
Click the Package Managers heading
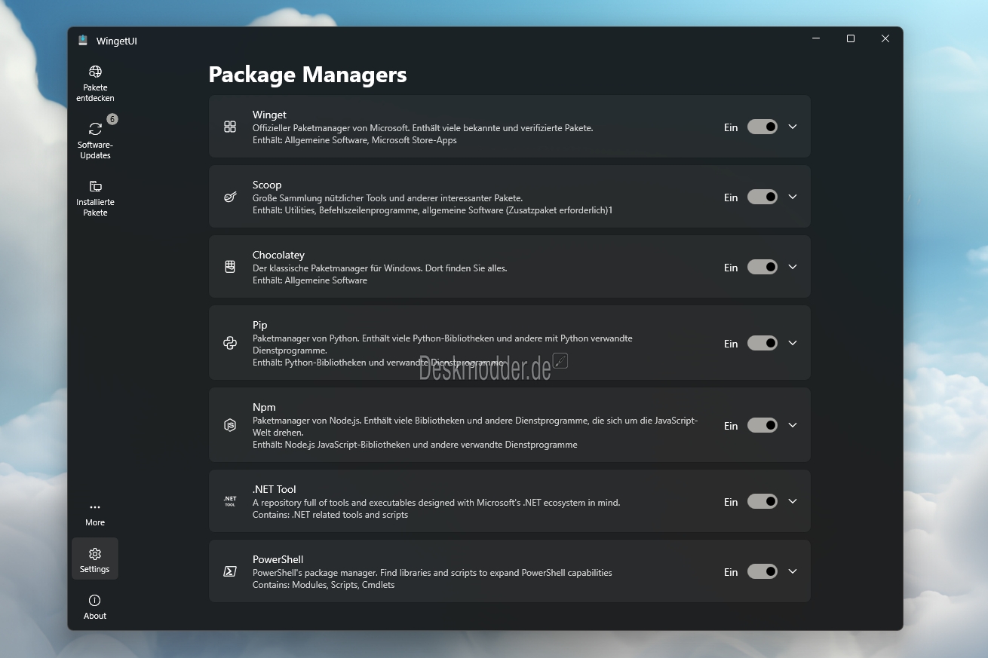pyautogui.click(x=308, y=75)
